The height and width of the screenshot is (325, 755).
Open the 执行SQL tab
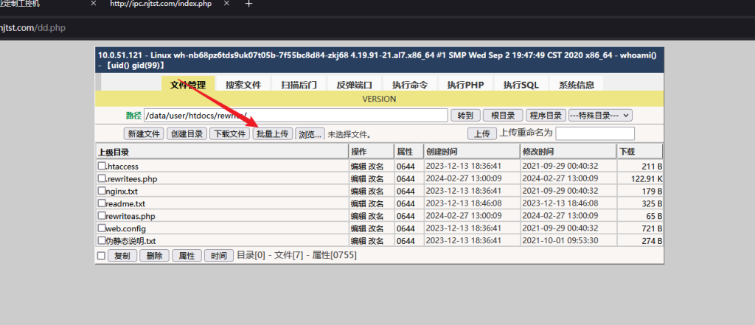[x=521, y=85]
